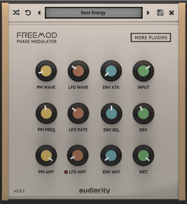The height and width of the screenshot is (204, 187).
Task: Click the FREEMOD Phase Modulator logo
Action: 37,38
